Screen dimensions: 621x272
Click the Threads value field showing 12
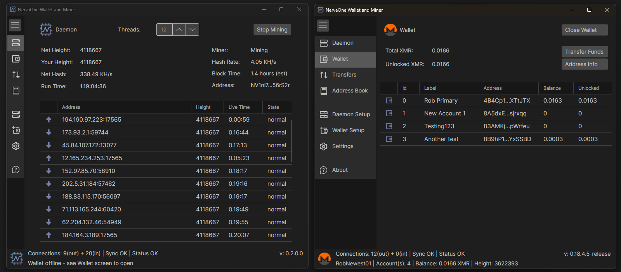164,30
